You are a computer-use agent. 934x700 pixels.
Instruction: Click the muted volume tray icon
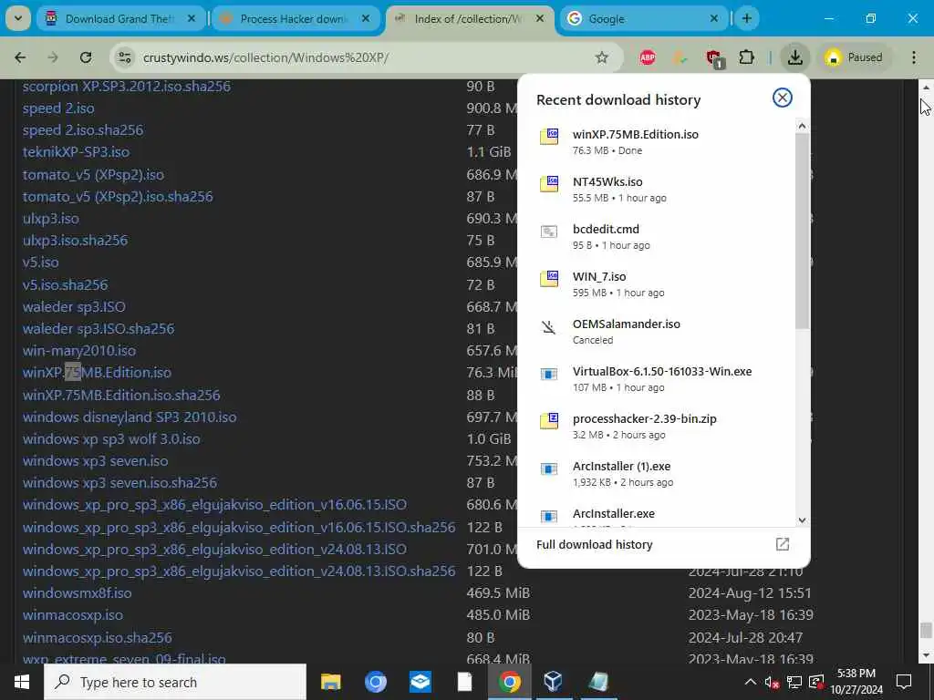(772, 682)
